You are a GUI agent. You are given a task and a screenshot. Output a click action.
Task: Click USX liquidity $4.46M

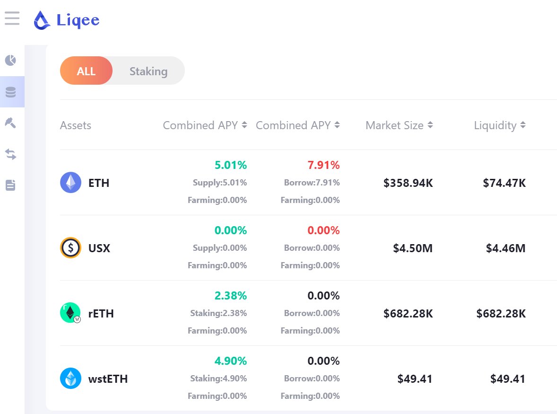point(506,248)
